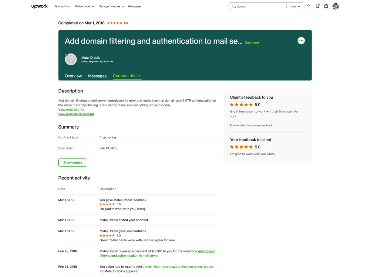
Task: Open the settings gear icon in header
Action: [326, 6]
